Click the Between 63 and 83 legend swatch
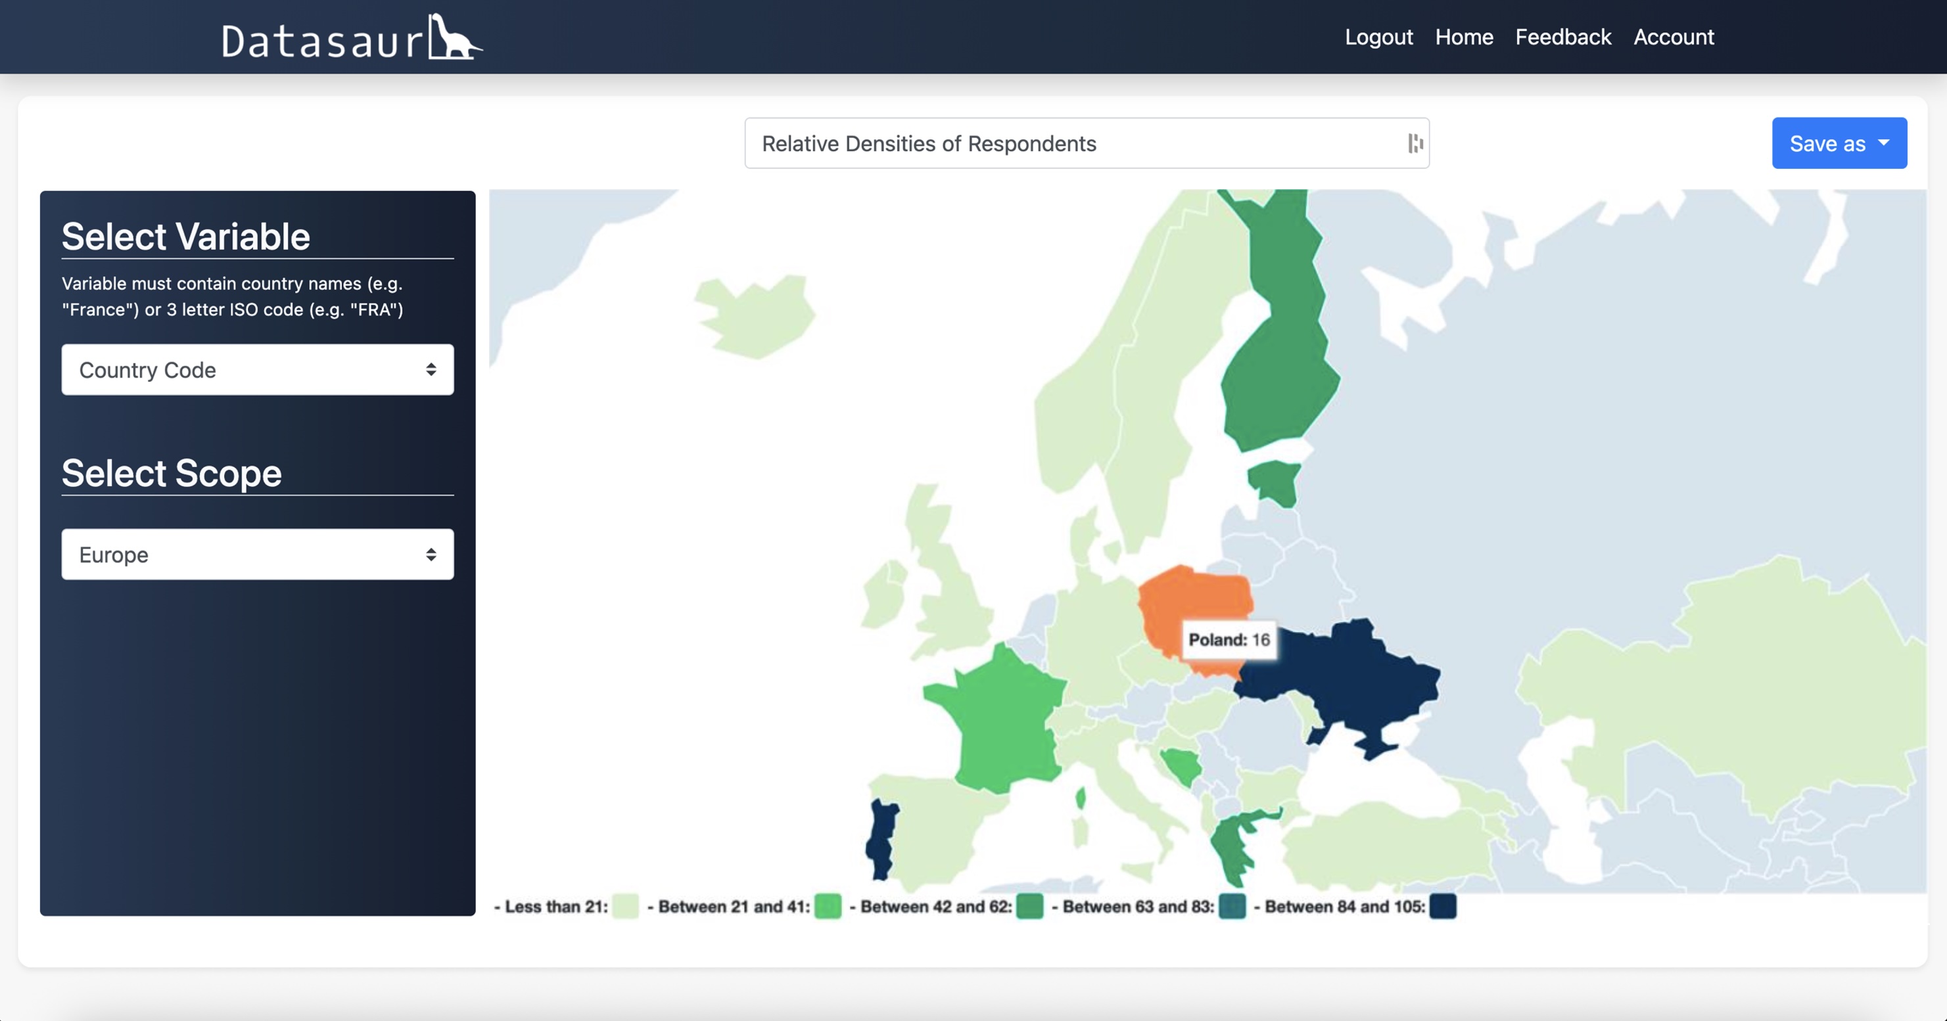1947x1021 pixels. click(1232, 906)
